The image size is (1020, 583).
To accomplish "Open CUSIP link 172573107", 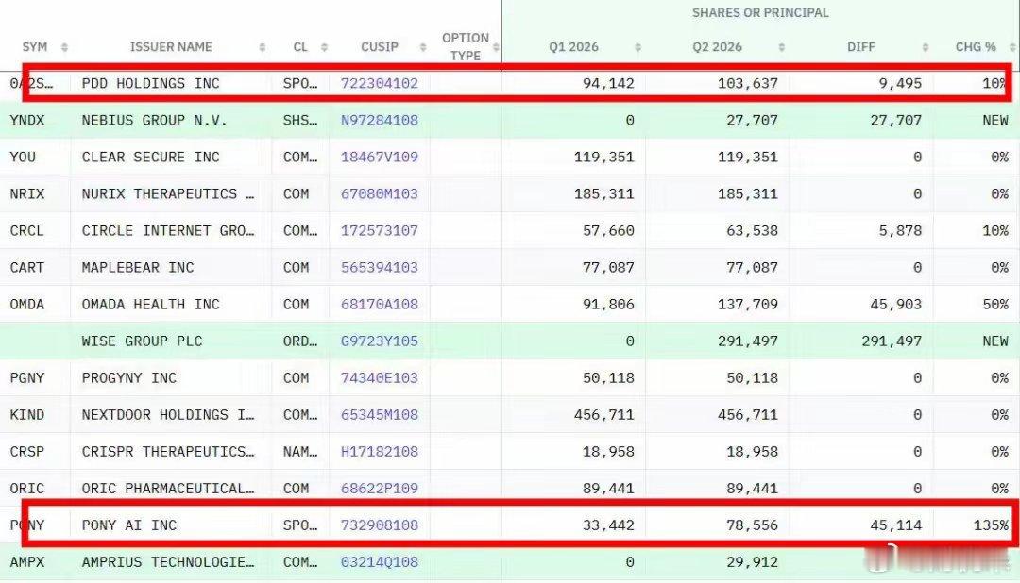I will (380, 231).
